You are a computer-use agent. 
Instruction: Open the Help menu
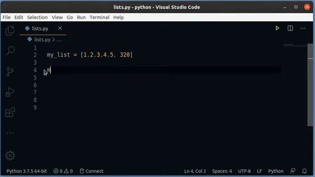click(118, 17)
